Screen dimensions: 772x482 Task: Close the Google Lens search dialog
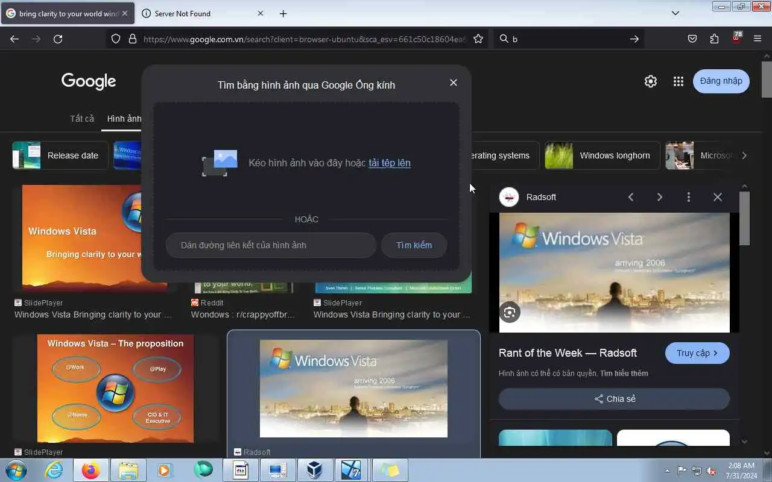pyautogui.click(x=454, y=83)
